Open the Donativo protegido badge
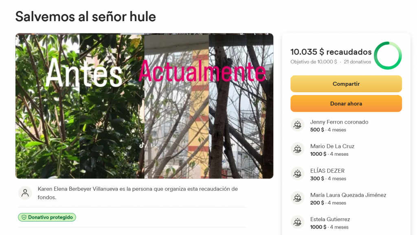This screenshot has width=417, height=235. click(47, 217)
